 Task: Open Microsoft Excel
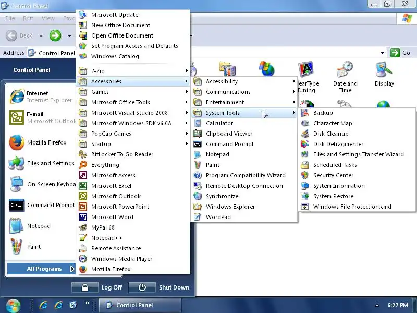[133, 186]
